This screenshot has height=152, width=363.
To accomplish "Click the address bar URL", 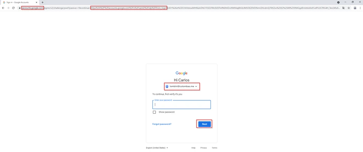I will pos(181,8).
